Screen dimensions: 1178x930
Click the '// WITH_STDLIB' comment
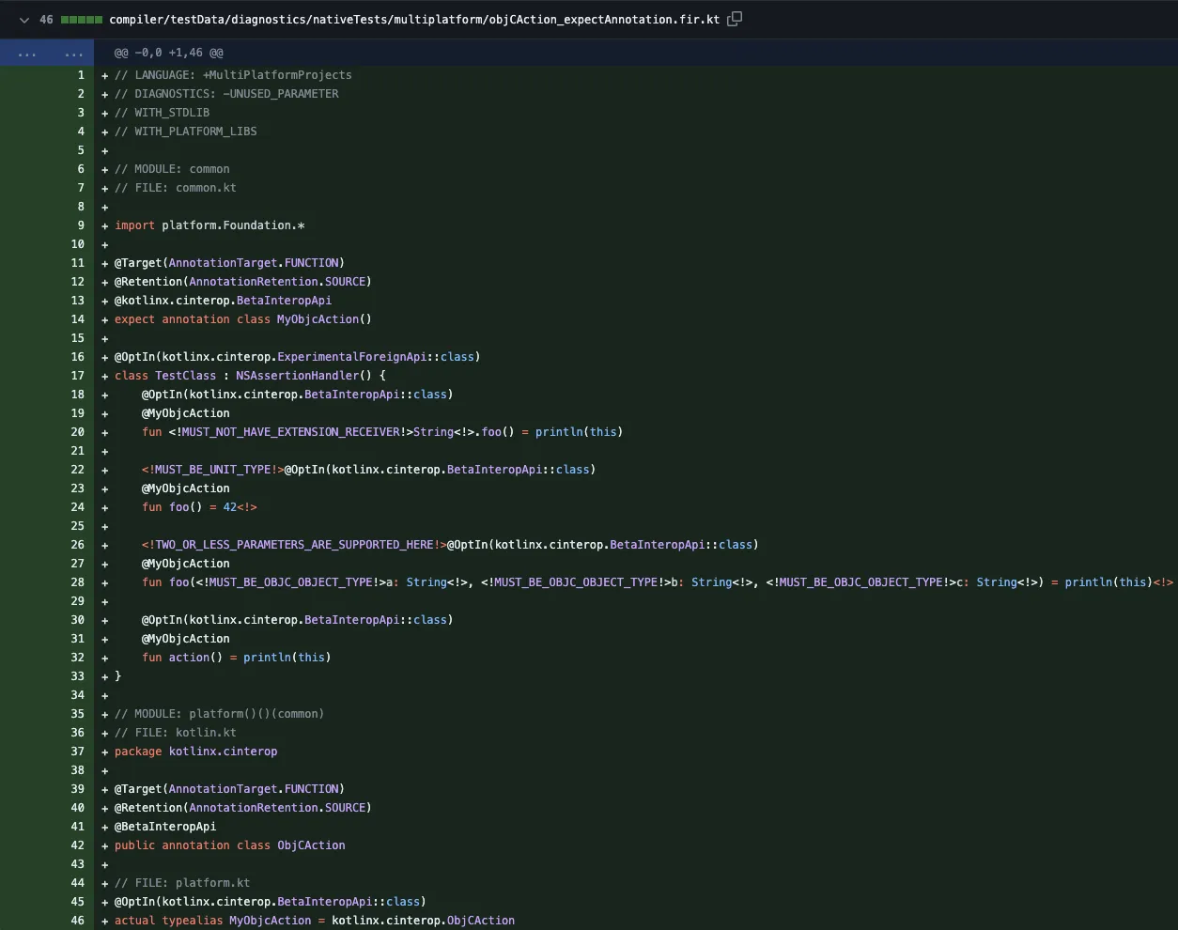click(162, 113)
